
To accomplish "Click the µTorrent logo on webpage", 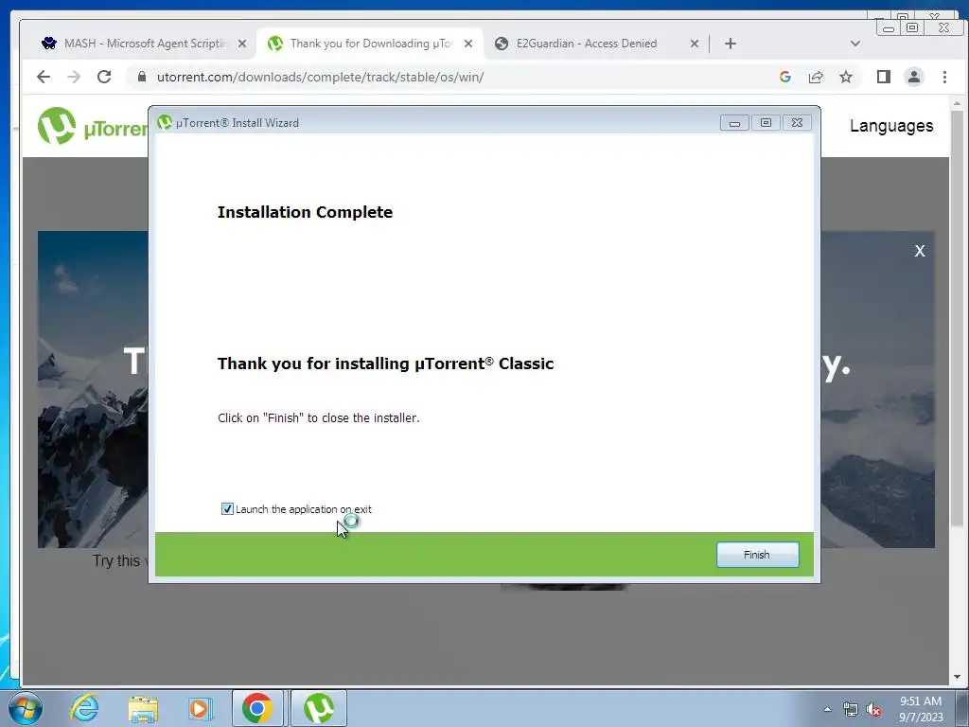I will pyautogui.click(x=93, y=126).
